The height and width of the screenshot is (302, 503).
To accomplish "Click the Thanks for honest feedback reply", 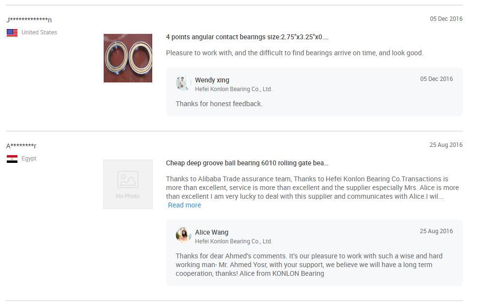I will click(219, 104).
